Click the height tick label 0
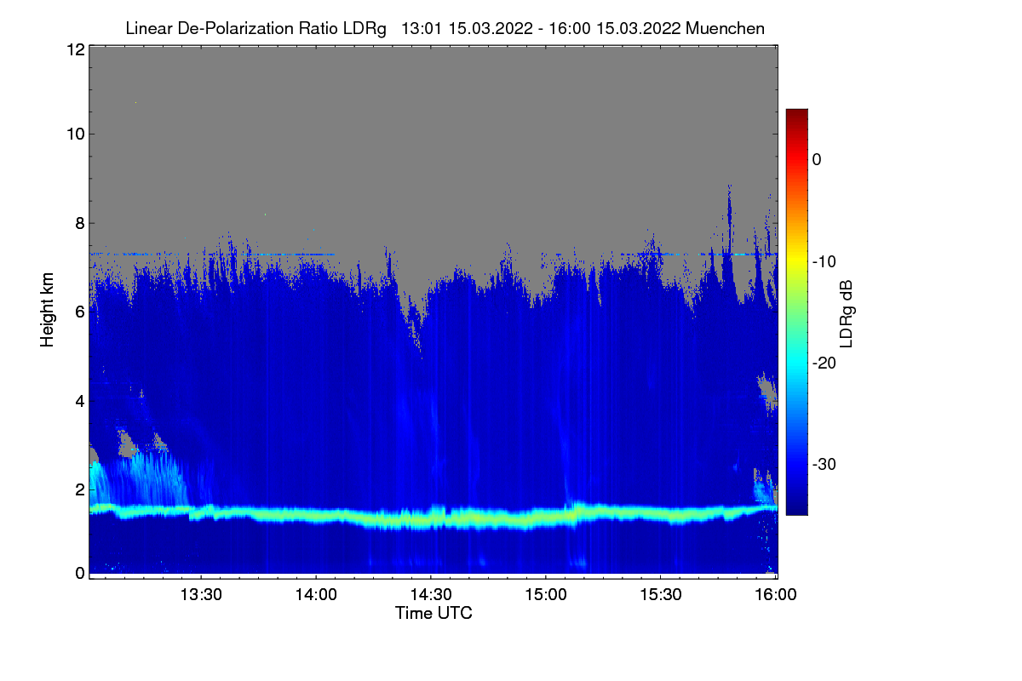The width and height of the screenshot is (1022, 681). tap(78, 573)
